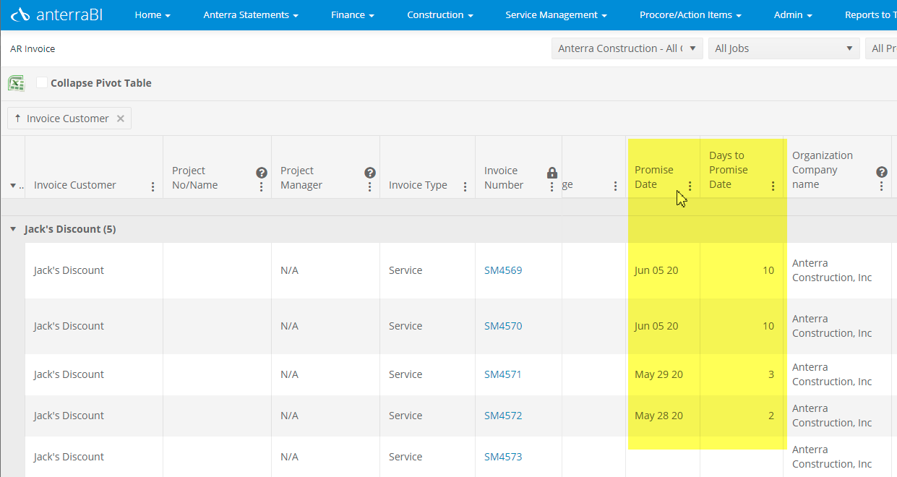Sort by Invoice Type column header
Image resolution: width=897 pixels, height=477 pixels.
[418, 185]
